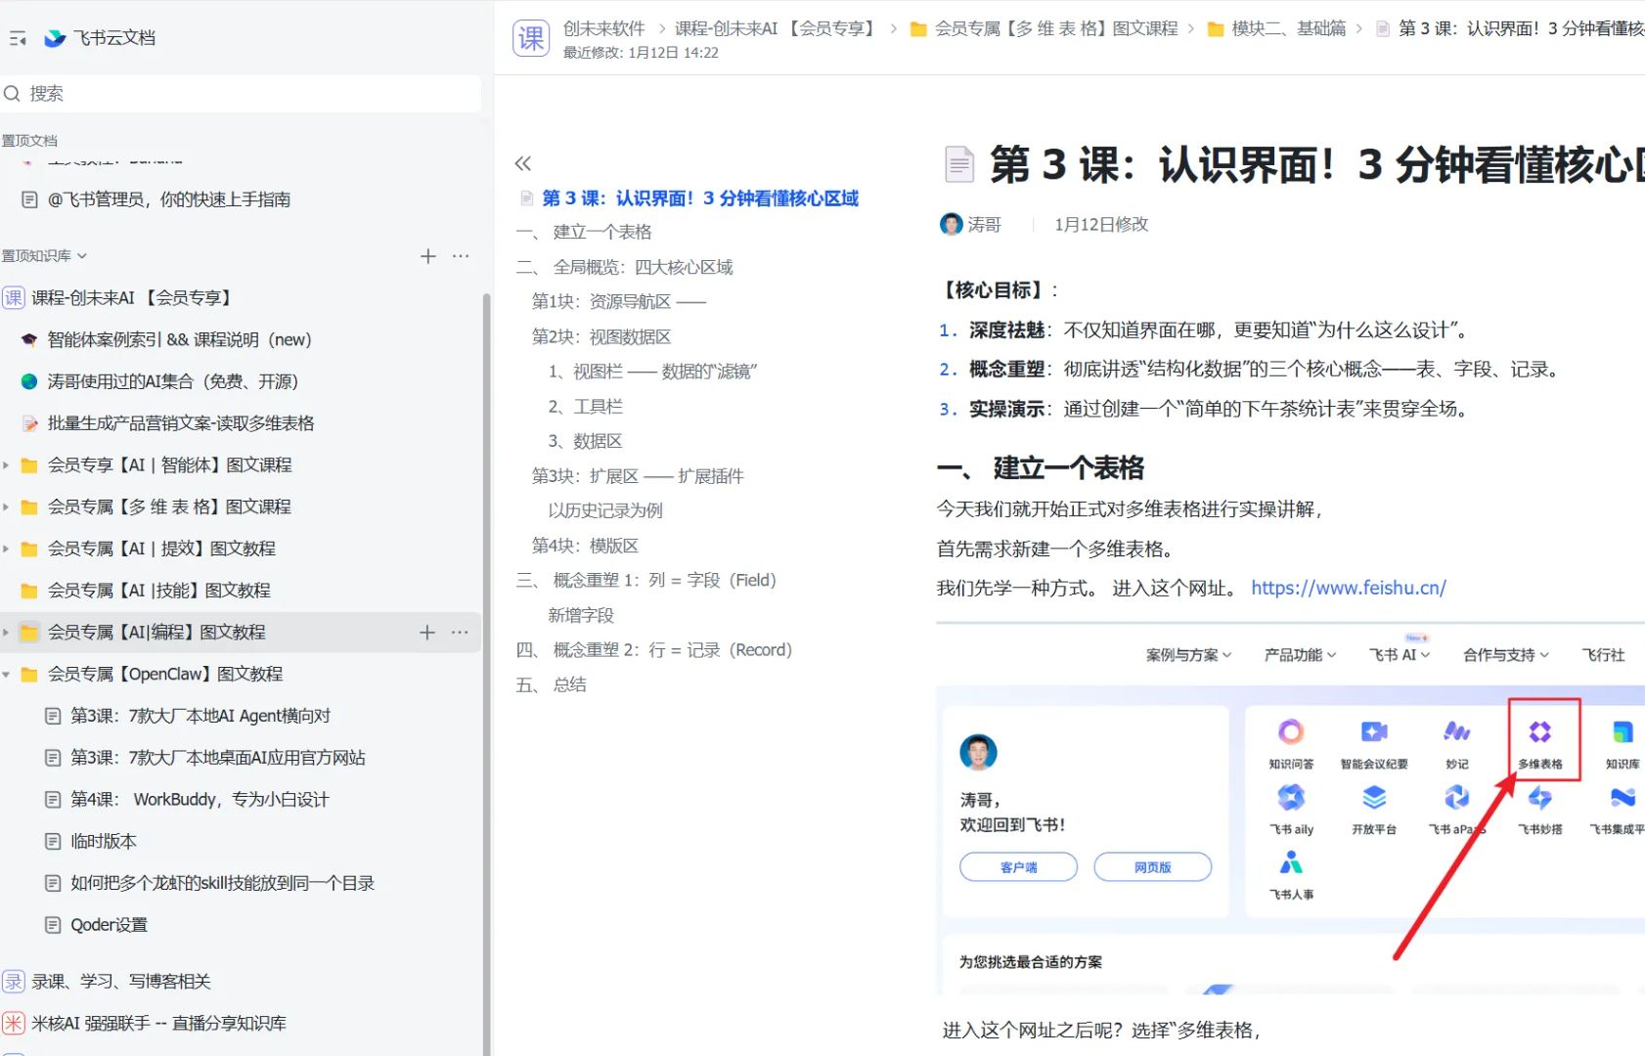Add a new pinned knowledge base item
Image resolution: width=1645 pixels, height=1056 pixels.
coord(427,256)
